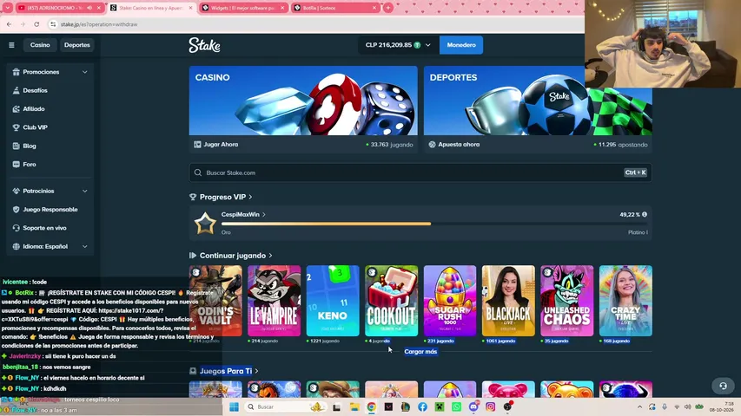Reload the page with browser refresh icon

click(x=36, y=24)
